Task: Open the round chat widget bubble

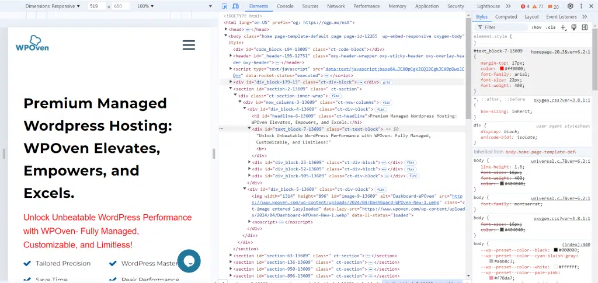Action: click(189, 261)
